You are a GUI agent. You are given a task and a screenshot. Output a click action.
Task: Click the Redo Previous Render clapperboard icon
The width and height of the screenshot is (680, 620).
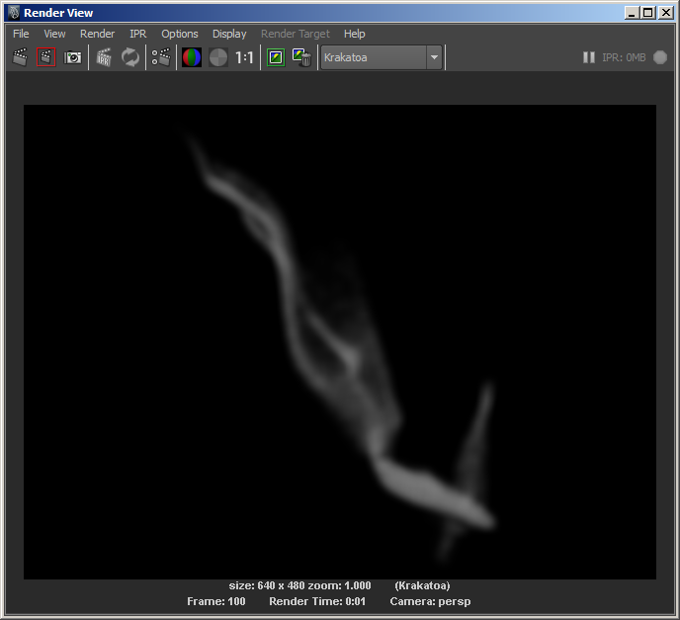[20, 57]
